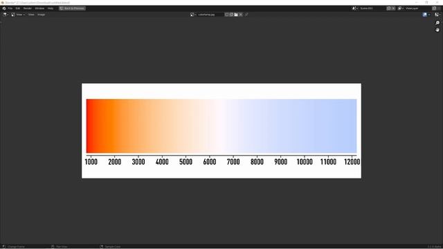
Task: Click the scene name field
Action: [372, 8]
